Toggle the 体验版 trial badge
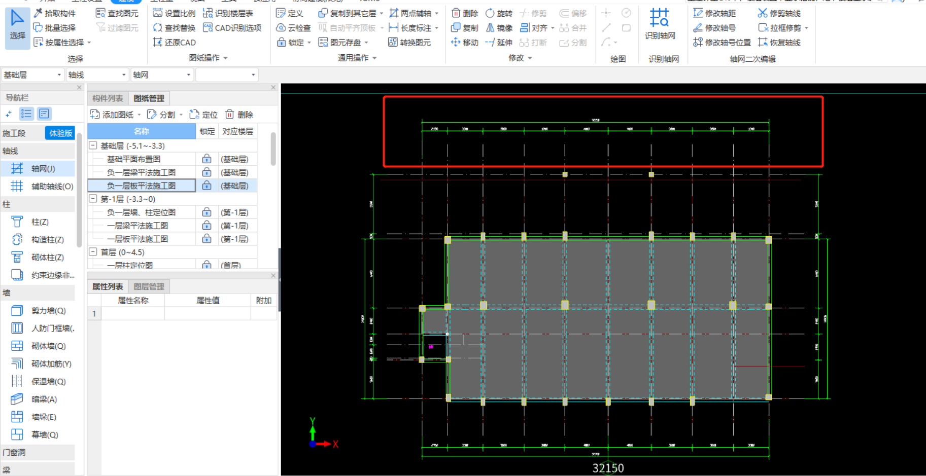The width and height of the screenshot is (926, 476). pyautogui.click(x=60, y=133)
